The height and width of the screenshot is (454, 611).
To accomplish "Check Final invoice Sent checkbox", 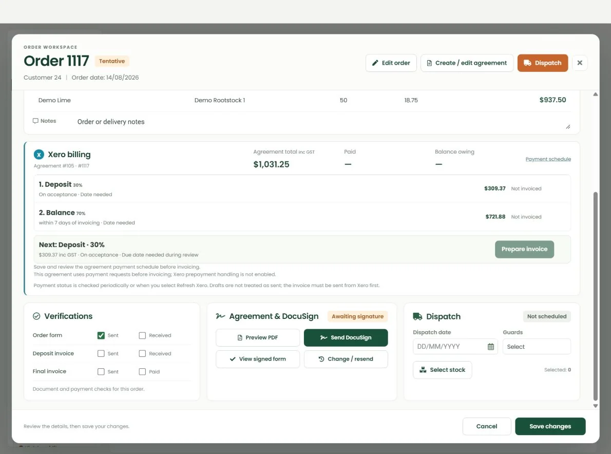I will pos(101,372).
